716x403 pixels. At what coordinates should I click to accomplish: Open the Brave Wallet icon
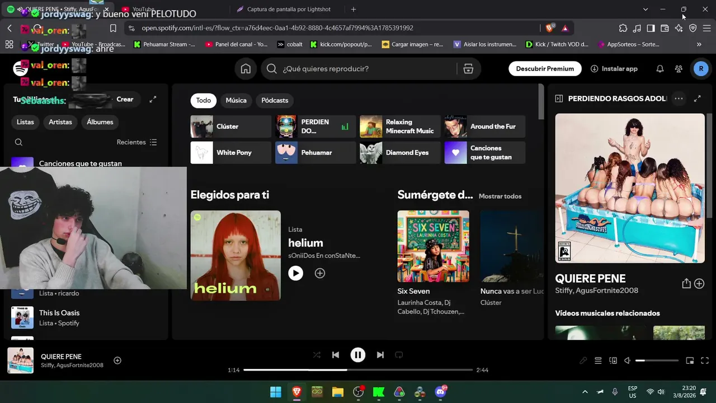665,28
